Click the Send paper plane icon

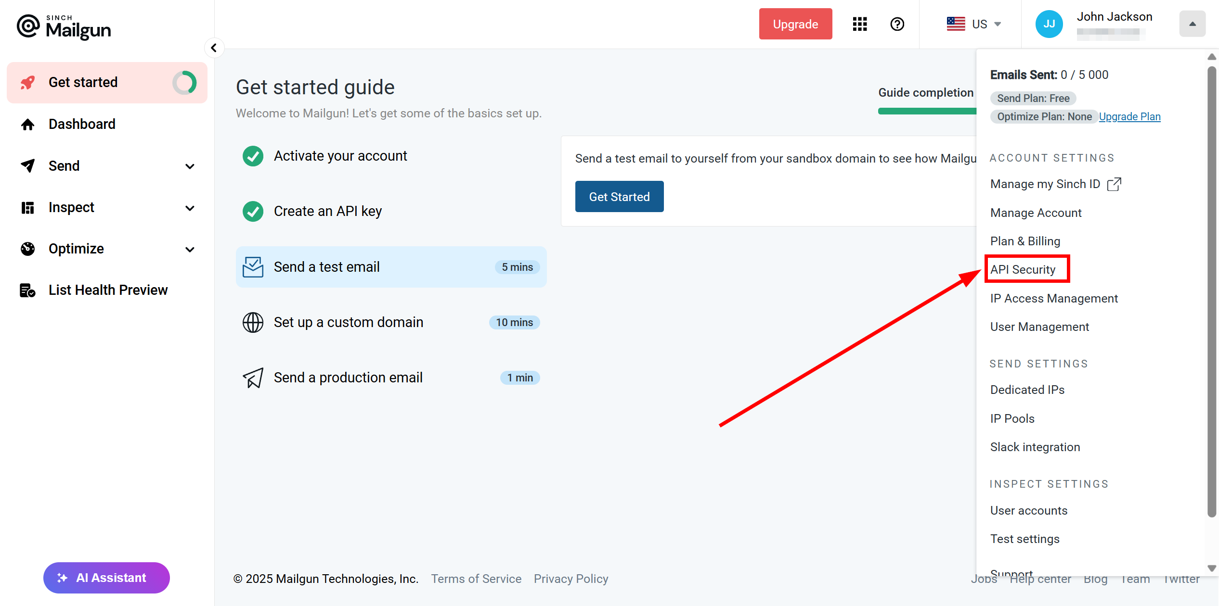click(28, 166)
